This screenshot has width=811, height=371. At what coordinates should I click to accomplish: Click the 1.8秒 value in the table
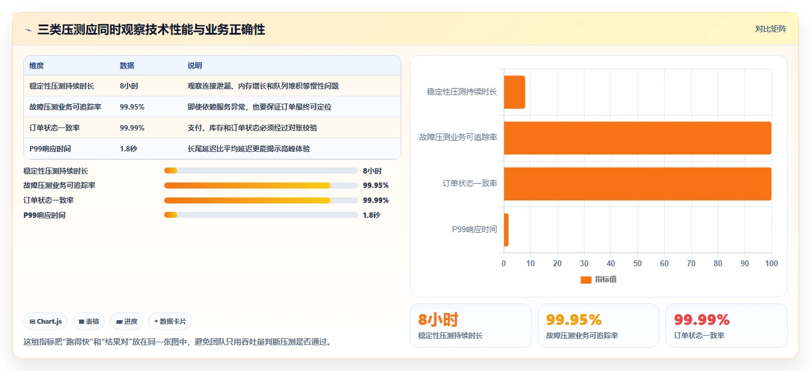pyautogui.click(x=128, y=149)
